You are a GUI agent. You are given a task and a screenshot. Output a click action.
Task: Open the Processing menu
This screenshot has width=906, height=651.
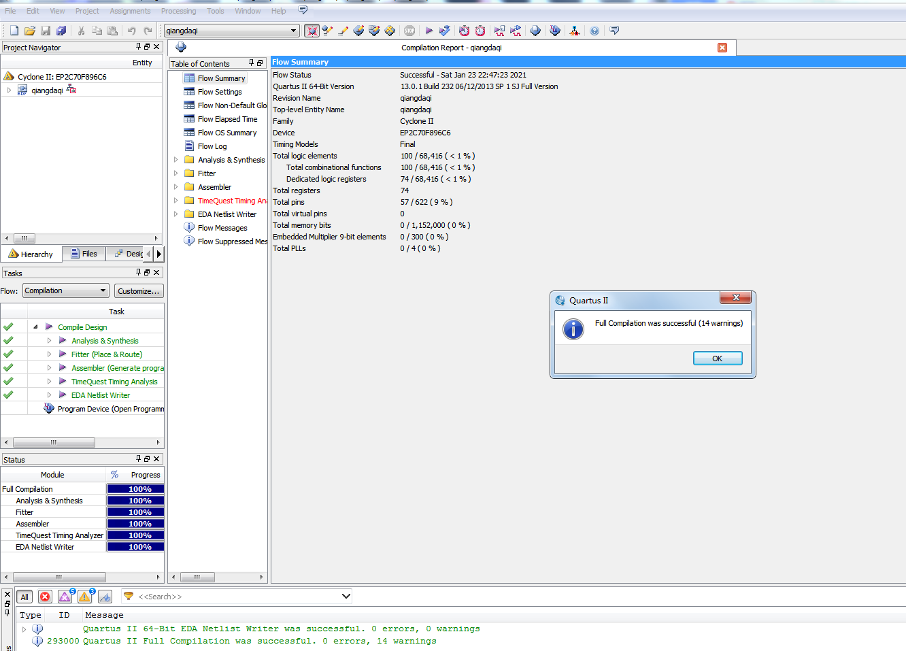click(178, 11)
